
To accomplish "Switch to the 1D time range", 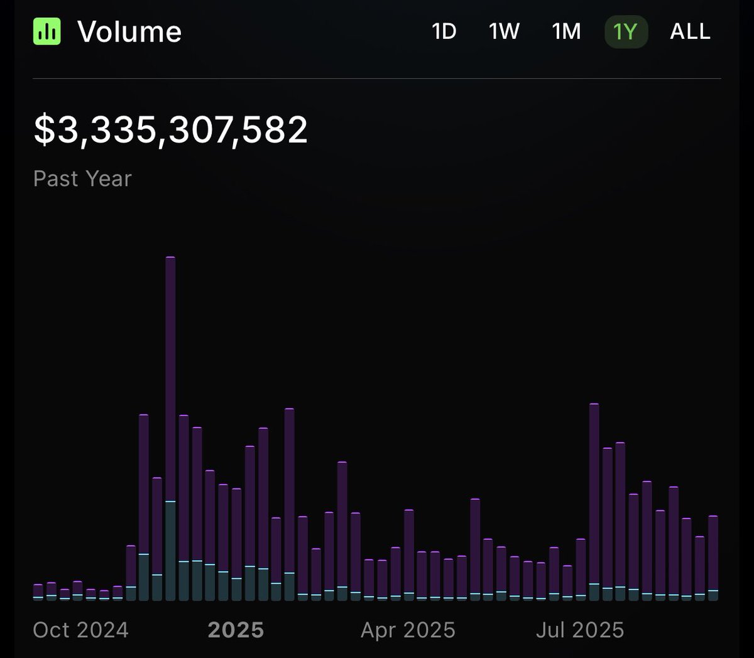I will point(444,32).
